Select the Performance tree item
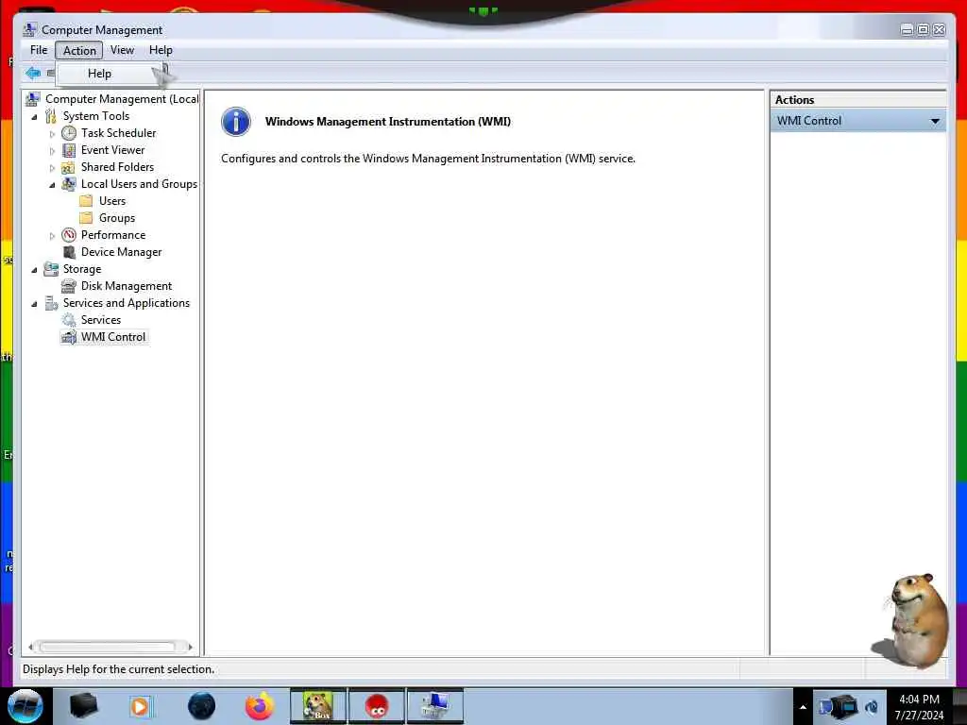Image resolution: width=967 pixels, height=725 pixels. click(x=113, y=235)
